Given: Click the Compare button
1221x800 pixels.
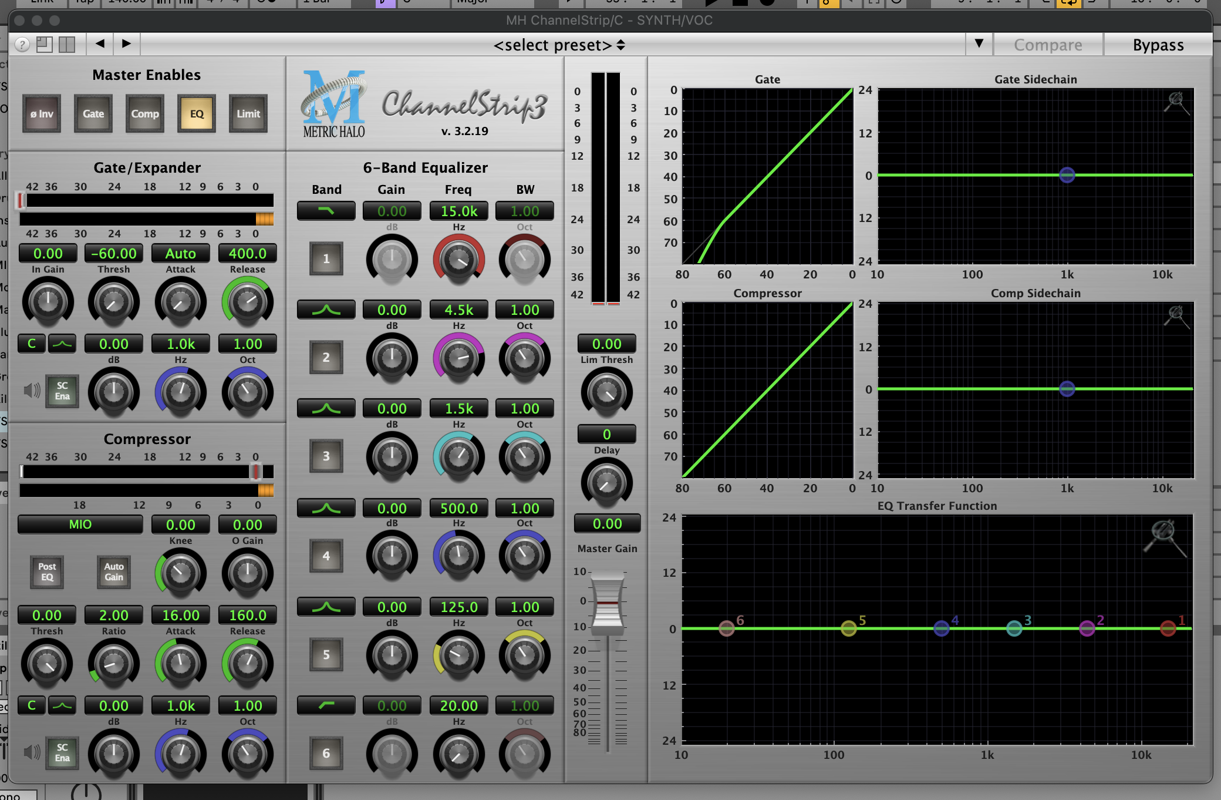Looking at the screenshot, I should [1048, 45].
